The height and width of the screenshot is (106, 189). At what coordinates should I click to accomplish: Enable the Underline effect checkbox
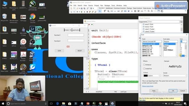144,69
